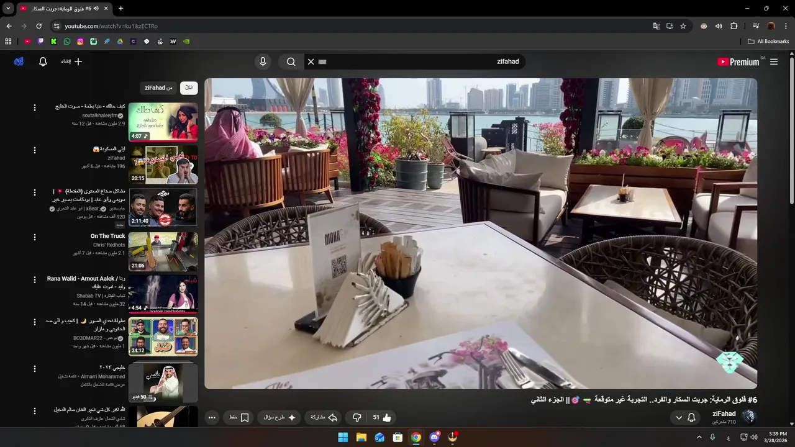Save video with bookmark button

tap(239, 417)
